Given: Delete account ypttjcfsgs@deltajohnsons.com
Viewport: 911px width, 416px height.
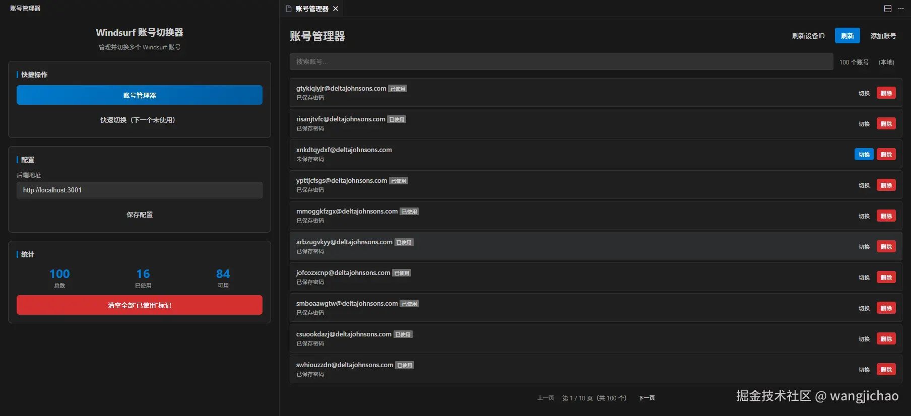Looking at the screenshot, I should point(886,185).
